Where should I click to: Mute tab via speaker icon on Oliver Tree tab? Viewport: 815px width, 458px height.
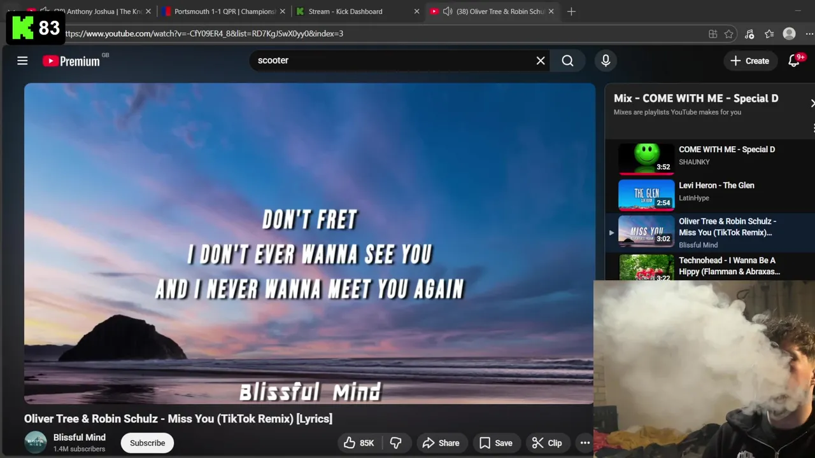tap(448, 11)
